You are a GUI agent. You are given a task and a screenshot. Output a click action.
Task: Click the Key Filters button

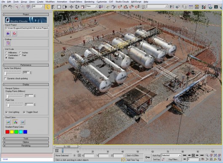coord(173,160)
